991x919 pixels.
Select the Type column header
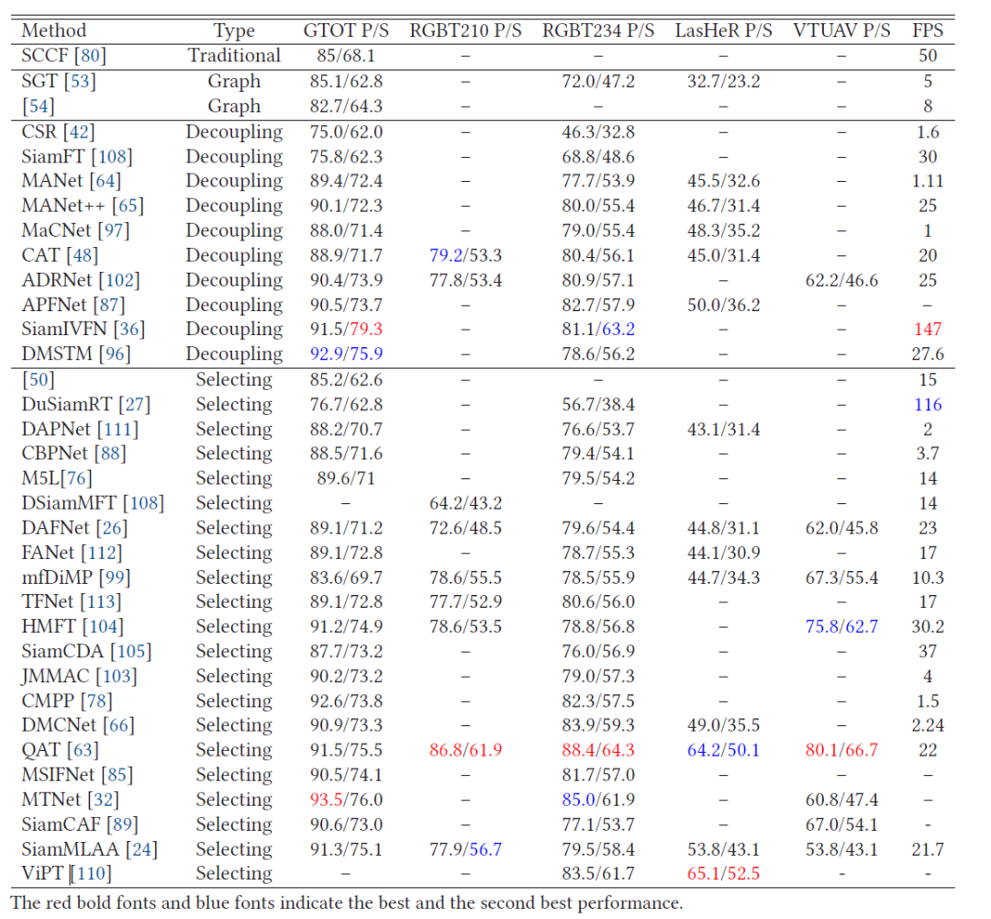(234, 30)
